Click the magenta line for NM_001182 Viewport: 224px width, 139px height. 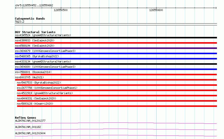(x=116, y=129)
